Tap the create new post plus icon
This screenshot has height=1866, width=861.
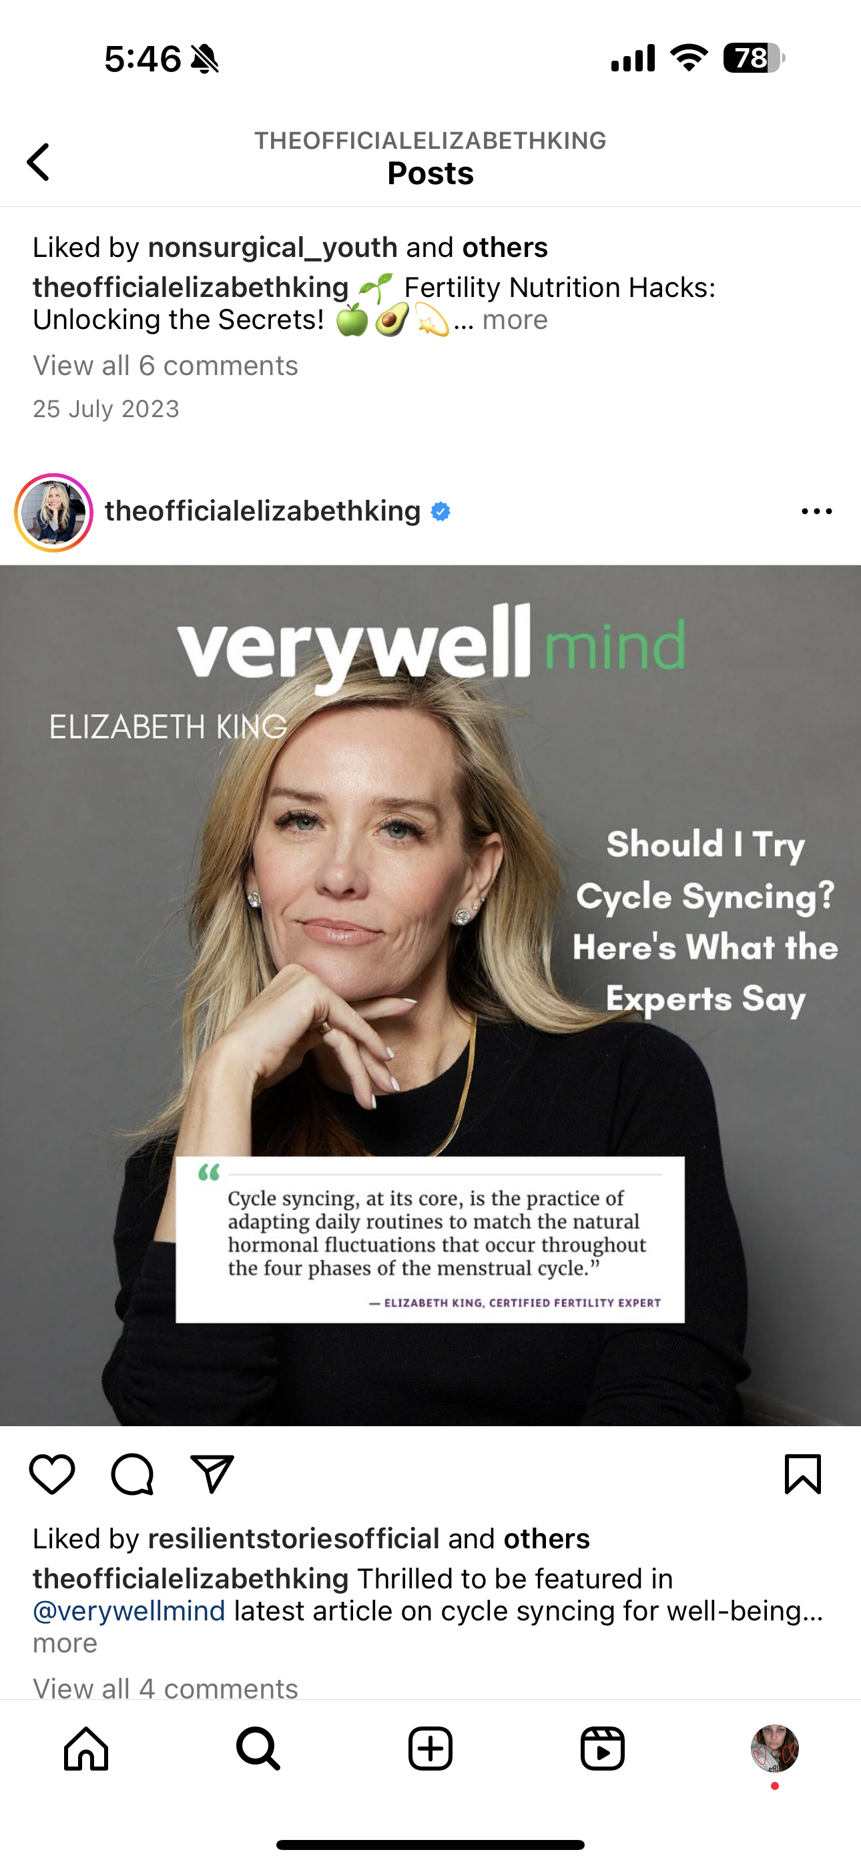431,1749
